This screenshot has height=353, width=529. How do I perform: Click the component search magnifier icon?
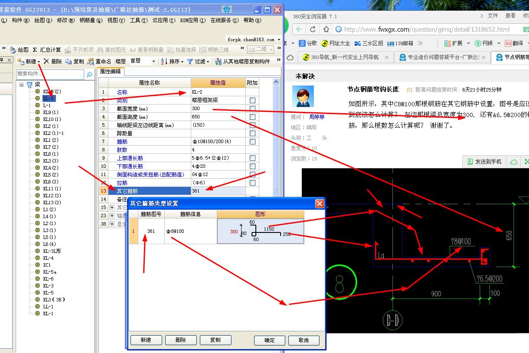(89, 75)
